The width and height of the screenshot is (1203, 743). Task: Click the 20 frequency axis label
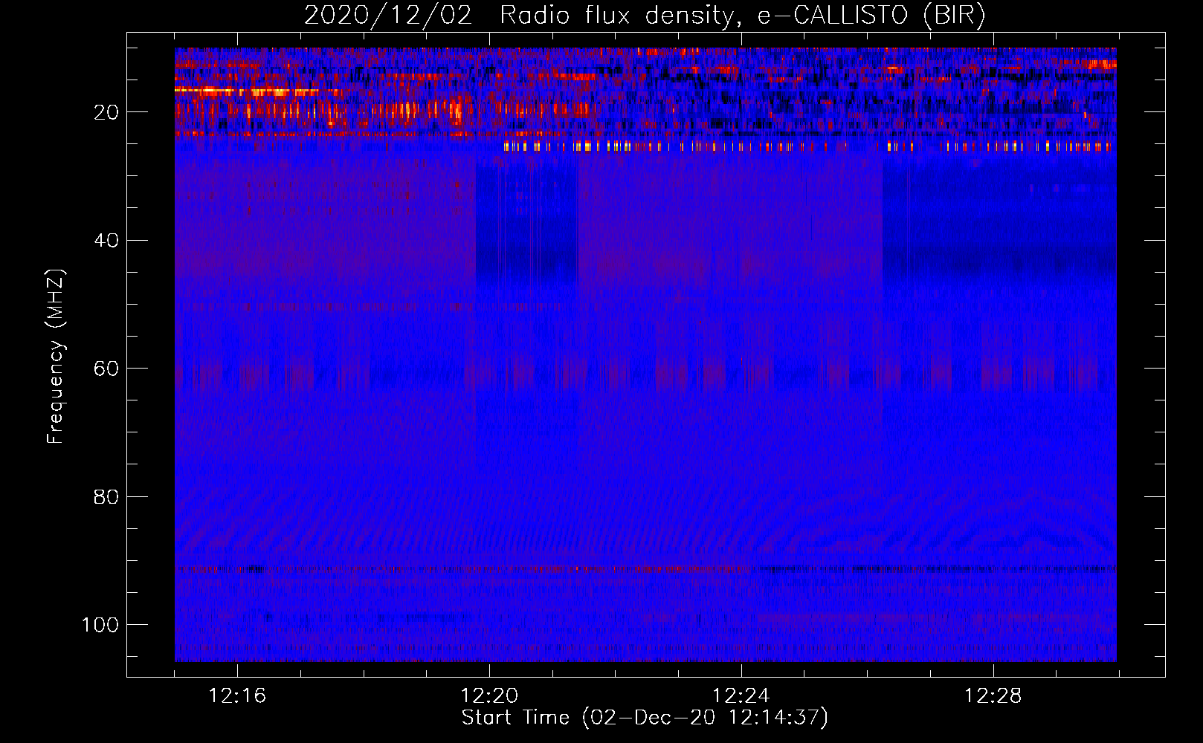106,112
